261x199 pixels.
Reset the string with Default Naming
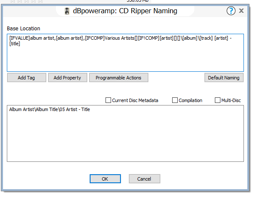click(x=224, y=78)
